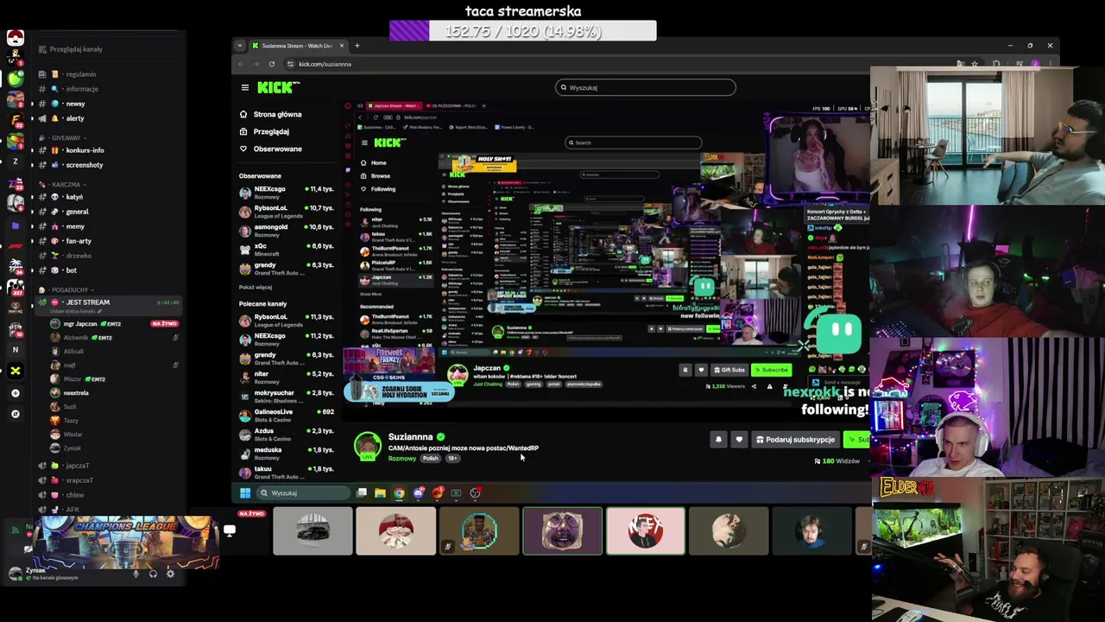Click the Rozmowy category under Suziannna
The height and width of the screenshot is (622, 1105).
click(x=402, y=459)
